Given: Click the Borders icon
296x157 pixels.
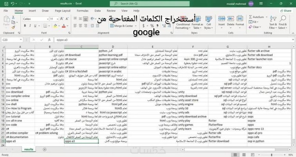Looking at the screenshot, I should 45,26.
